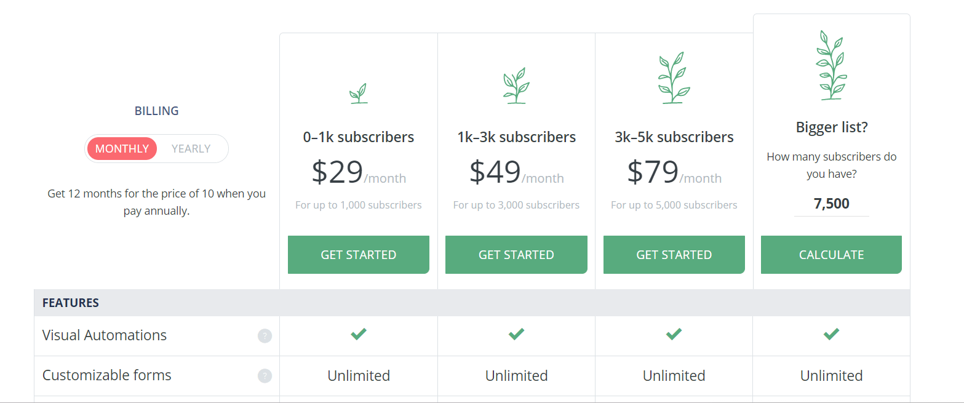Click the 0–1k subscribers plan title

click(359, 137)
